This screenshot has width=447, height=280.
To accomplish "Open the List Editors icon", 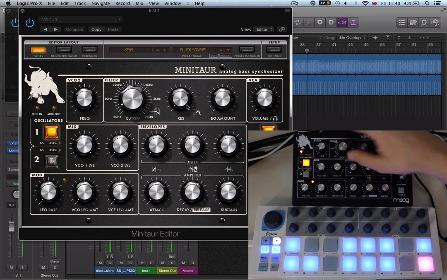I will click(x=401, y=22).
